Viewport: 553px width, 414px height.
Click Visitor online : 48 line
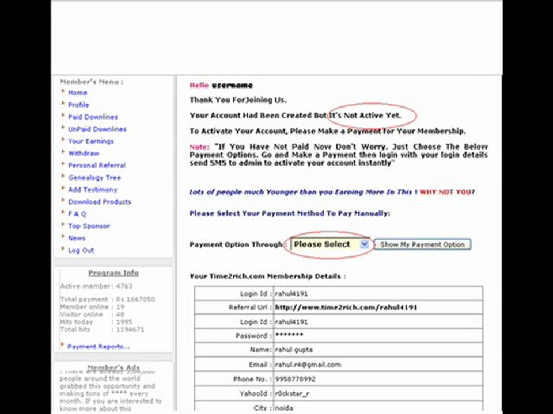pos(92,315)
